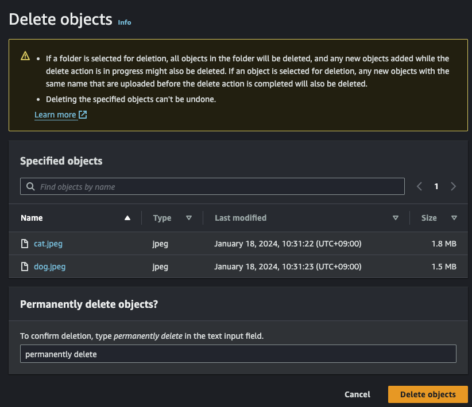
Task: Go to previous page with left chevron
Action: coord(419,186)
